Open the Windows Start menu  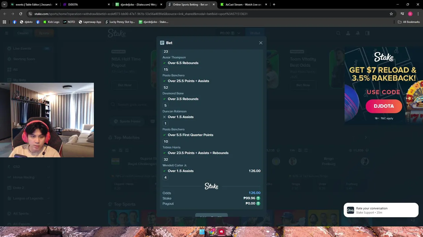[x=202, y=232]
